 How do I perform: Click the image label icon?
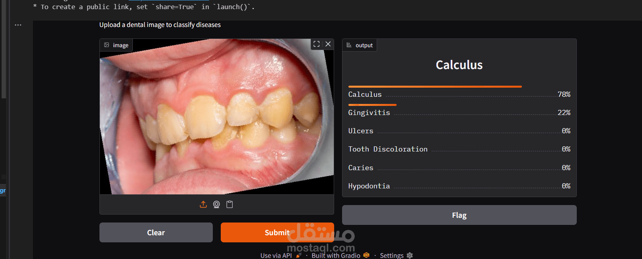(107, 45)
